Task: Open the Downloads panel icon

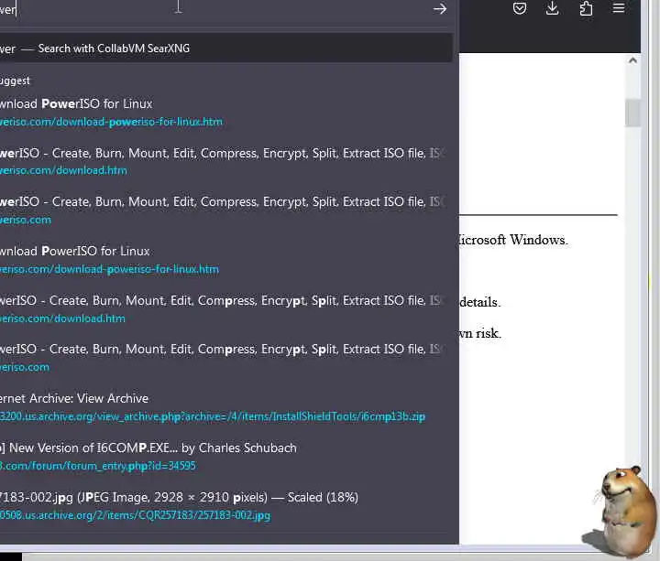Action: click(552, 8)
